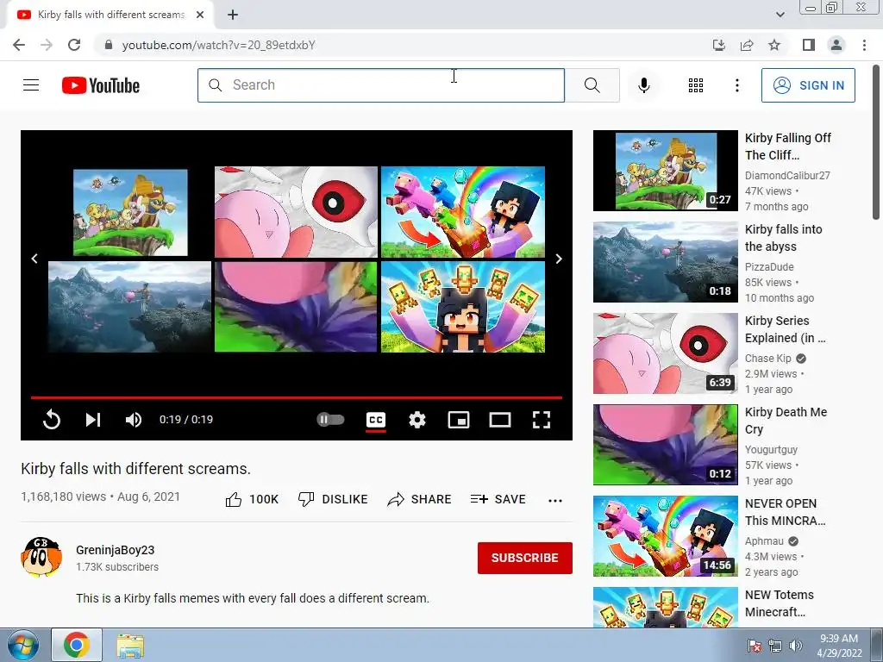Click the search magnifier button

(592, 85)
